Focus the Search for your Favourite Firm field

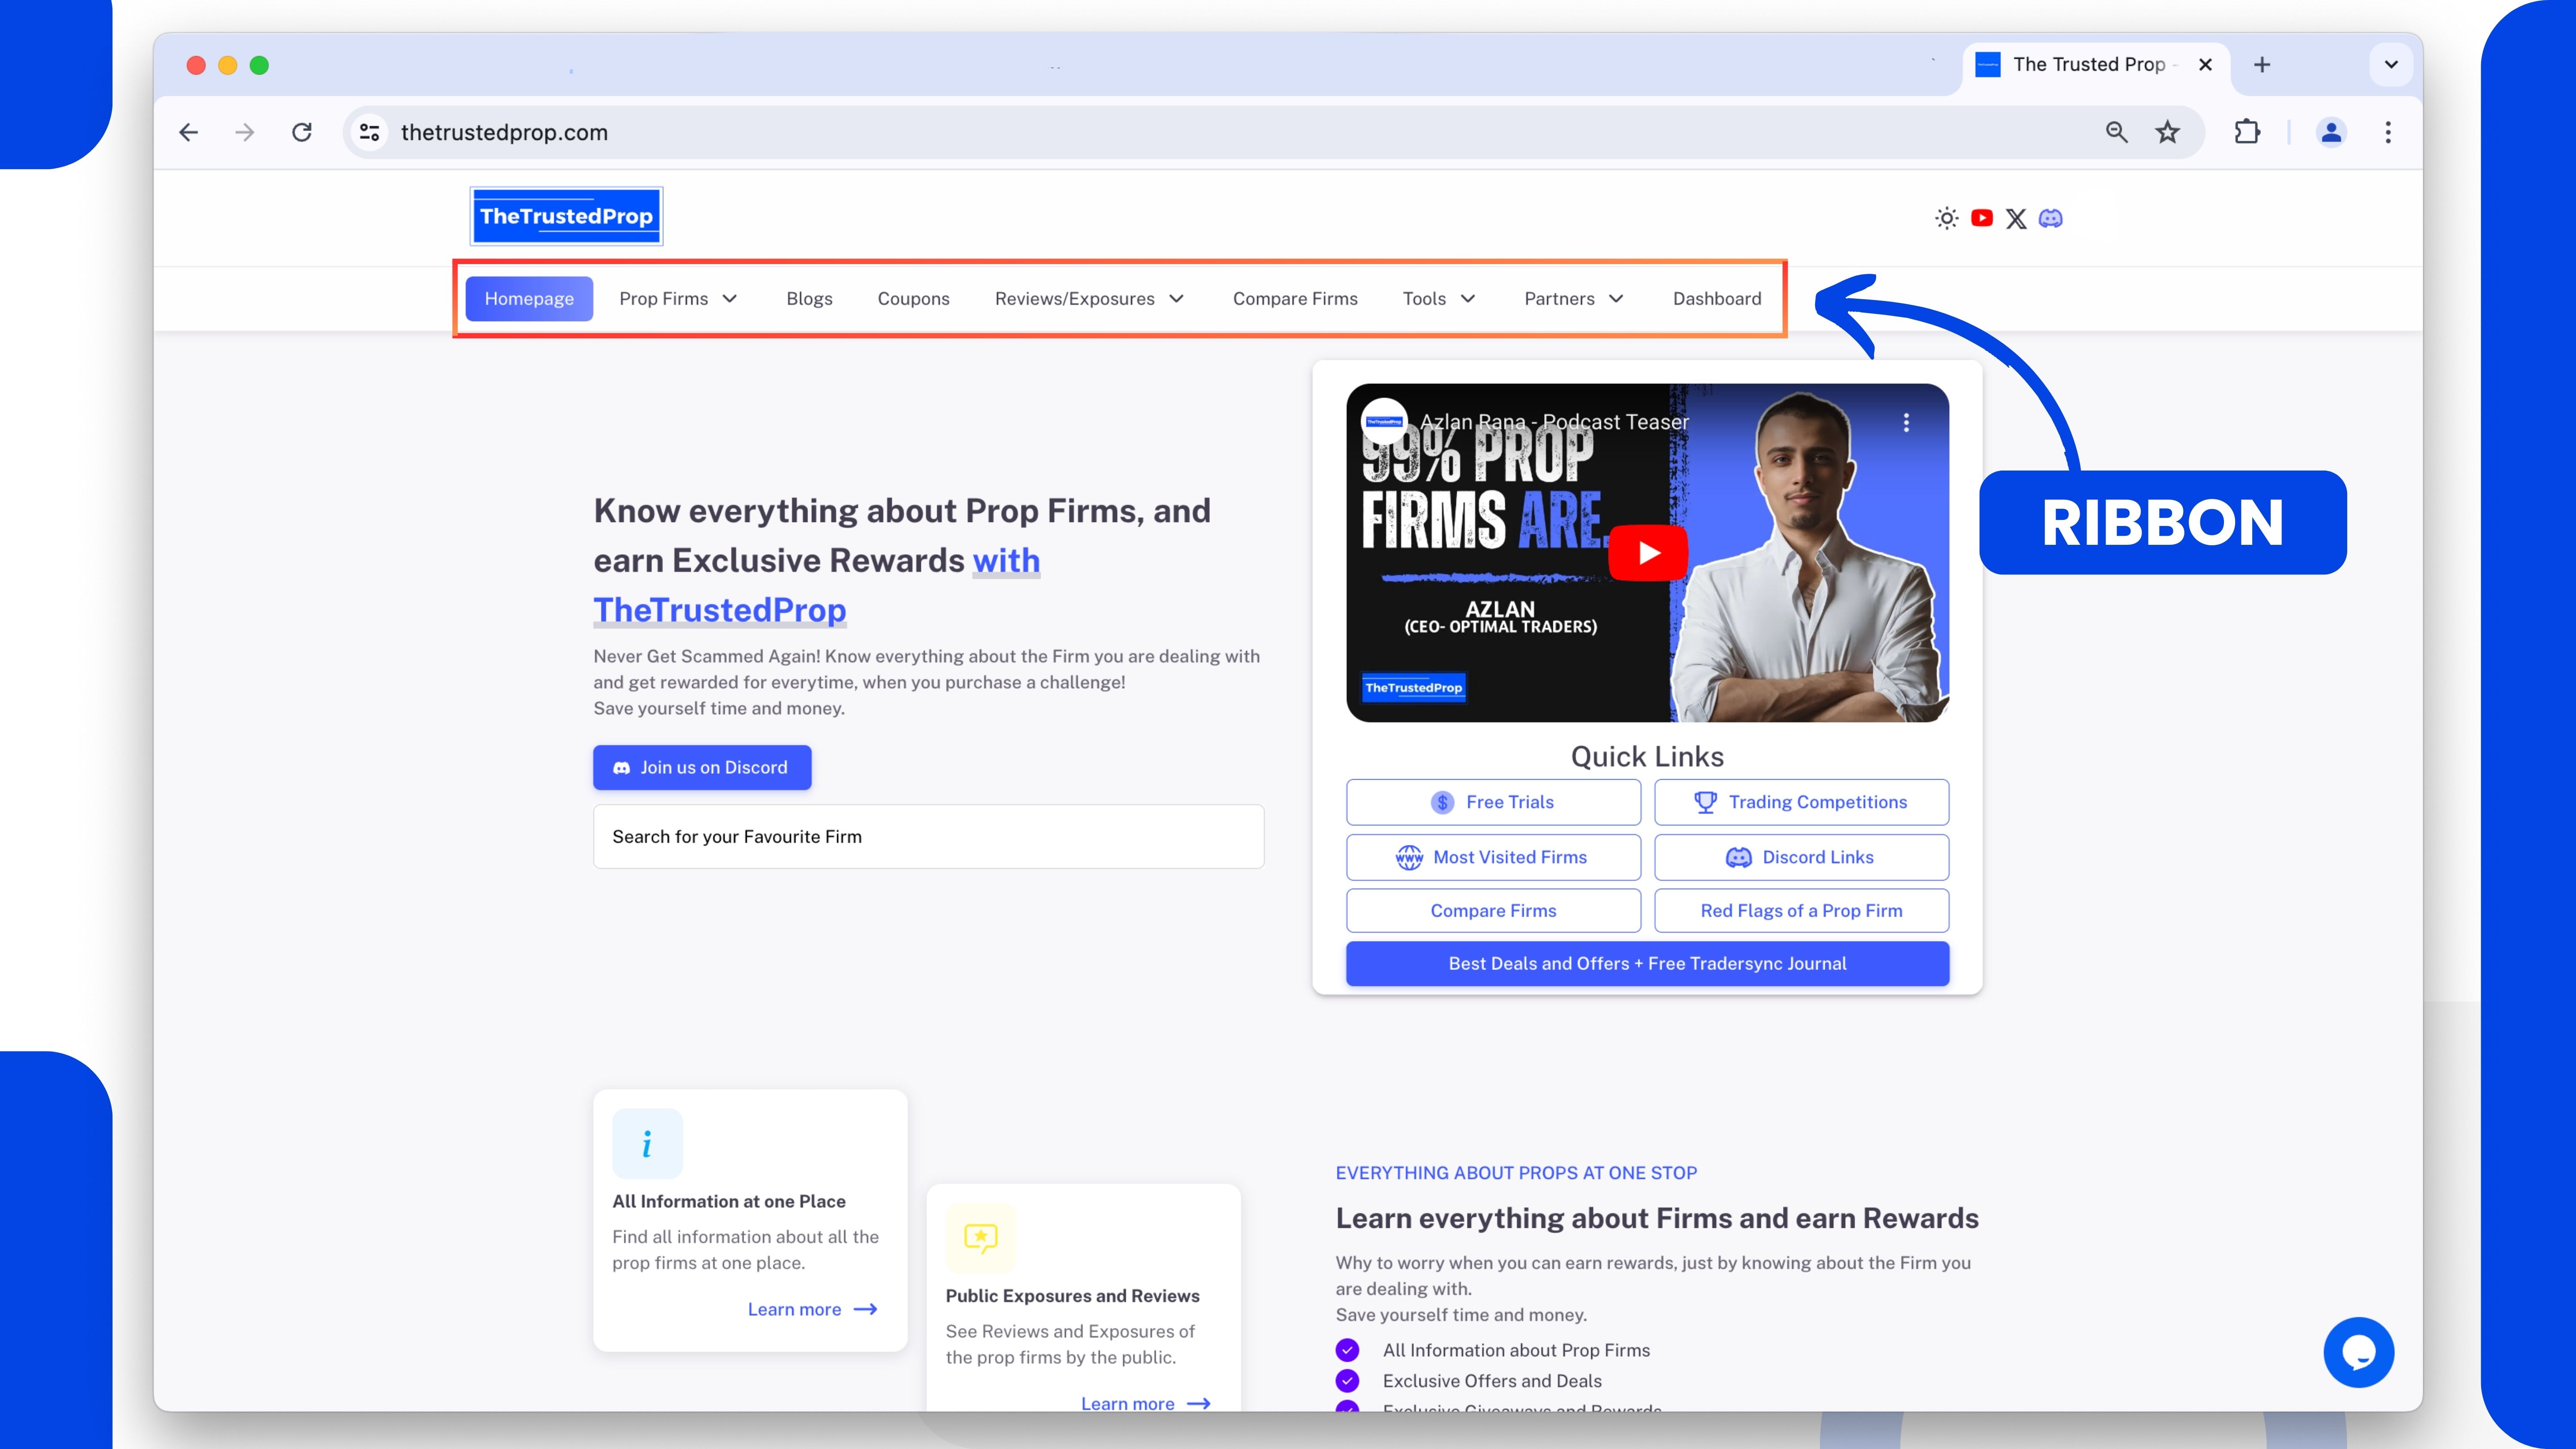[x=928, y=837]
